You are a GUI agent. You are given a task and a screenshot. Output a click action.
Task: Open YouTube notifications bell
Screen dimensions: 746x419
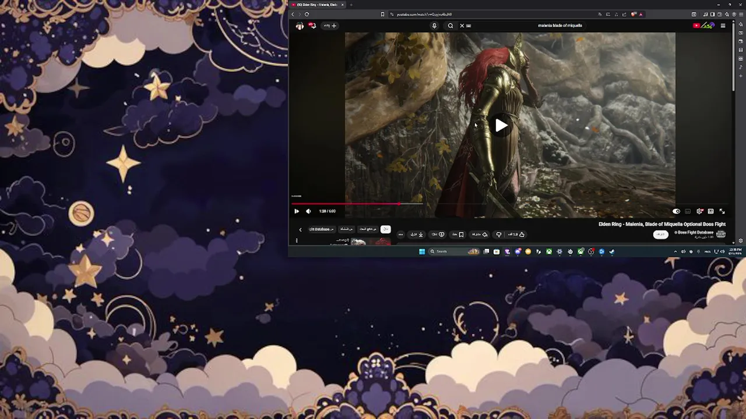[312, 26]
